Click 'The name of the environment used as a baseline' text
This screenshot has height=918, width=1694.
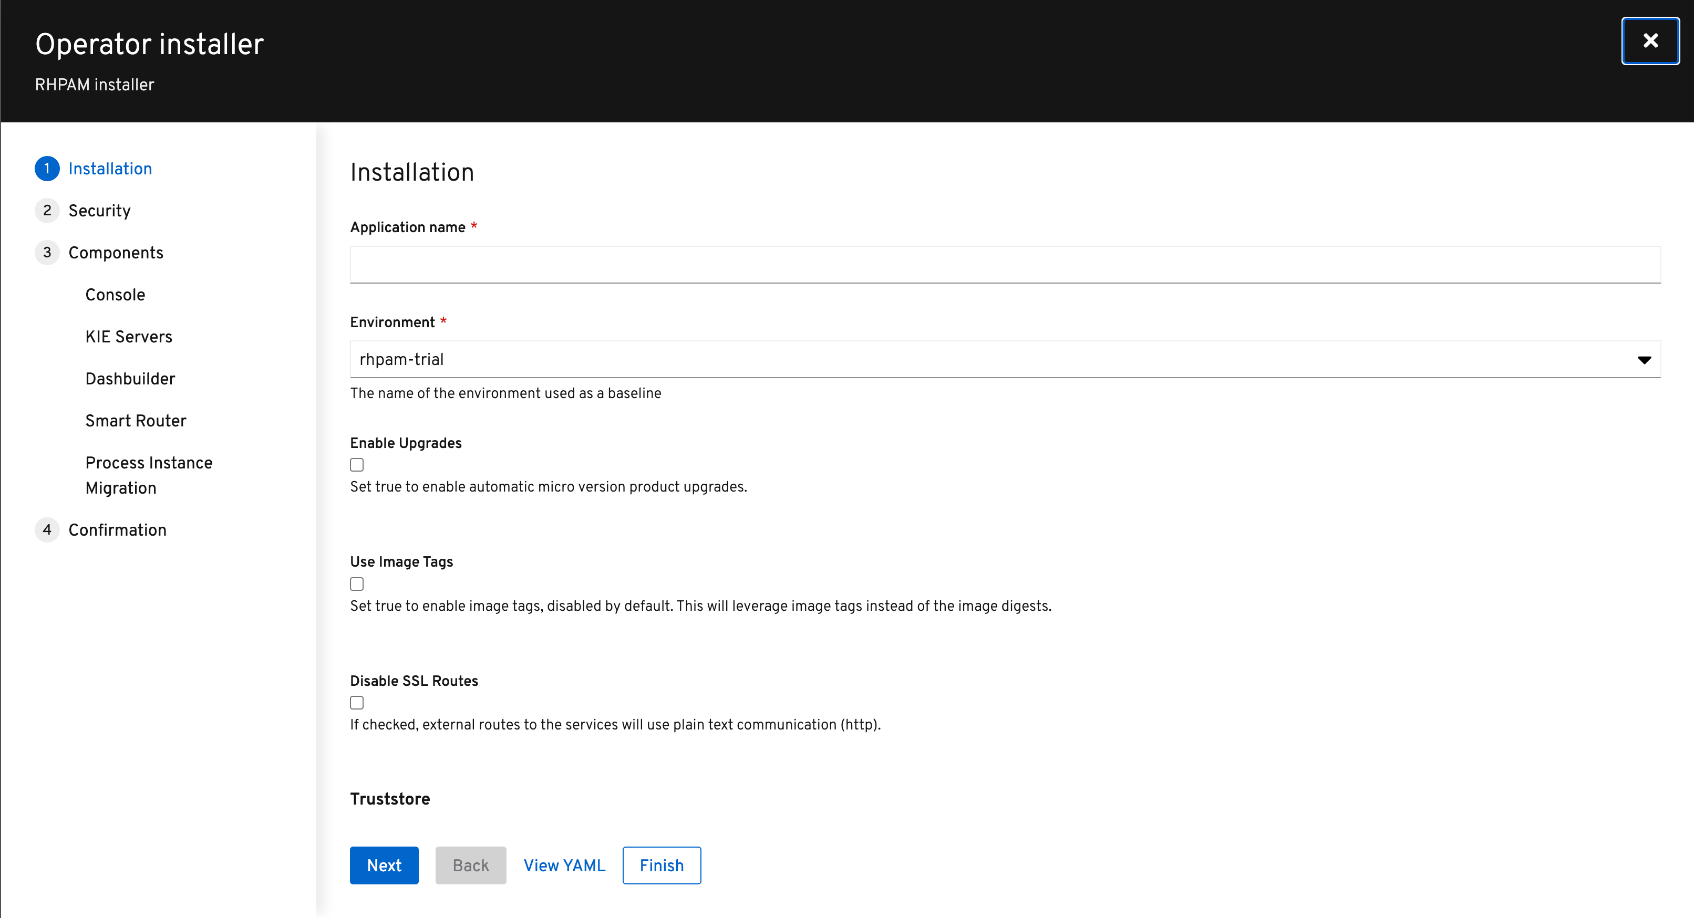[505, 393]
